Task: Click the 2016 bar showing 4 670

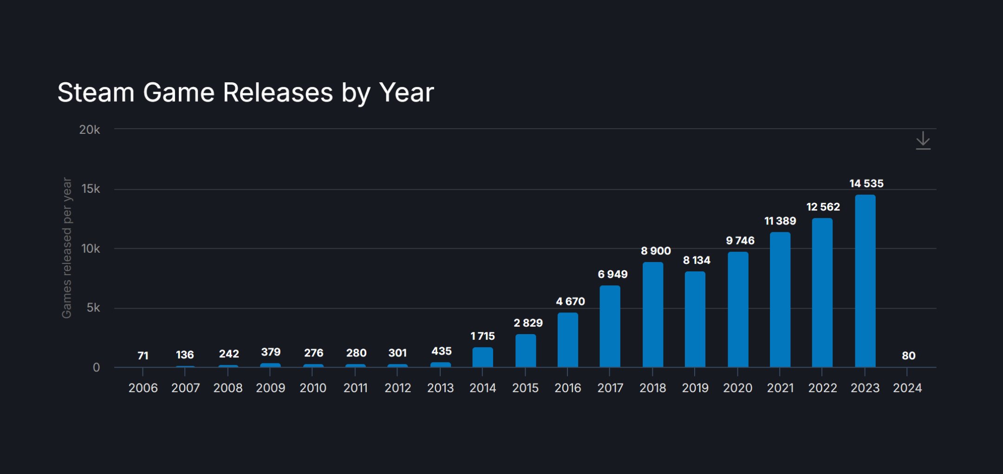Action: click(x=567, y=340)
